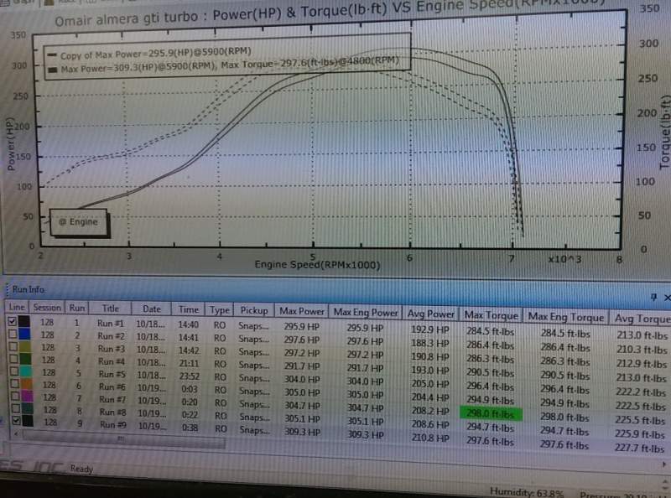This screenshot has width=671, height=498.
Task: Pin the Run Info panel with pushpin icon
Action: point(654,297)
